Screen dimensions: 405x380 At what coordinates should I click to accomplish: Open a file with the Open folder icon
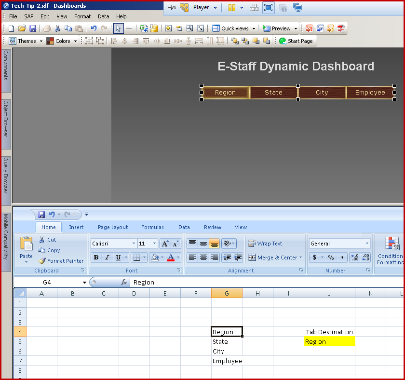point(22,28)
